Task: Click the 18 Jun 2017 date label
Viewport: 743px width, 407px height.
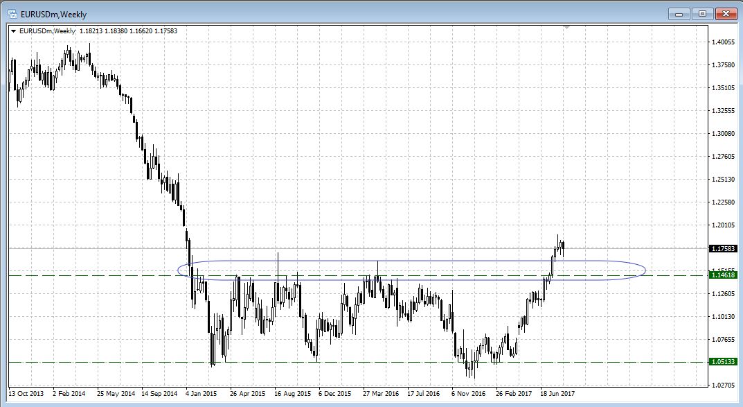Action: [557, 392]
